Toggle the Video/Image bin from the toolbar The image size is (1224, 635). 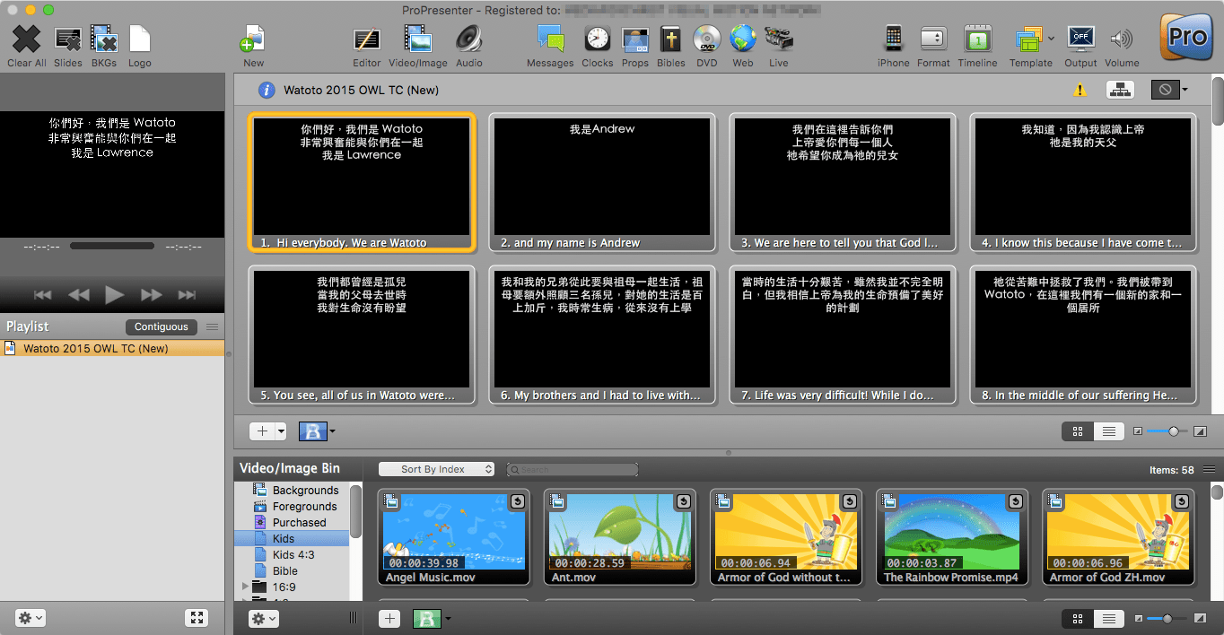pos(418,39)
